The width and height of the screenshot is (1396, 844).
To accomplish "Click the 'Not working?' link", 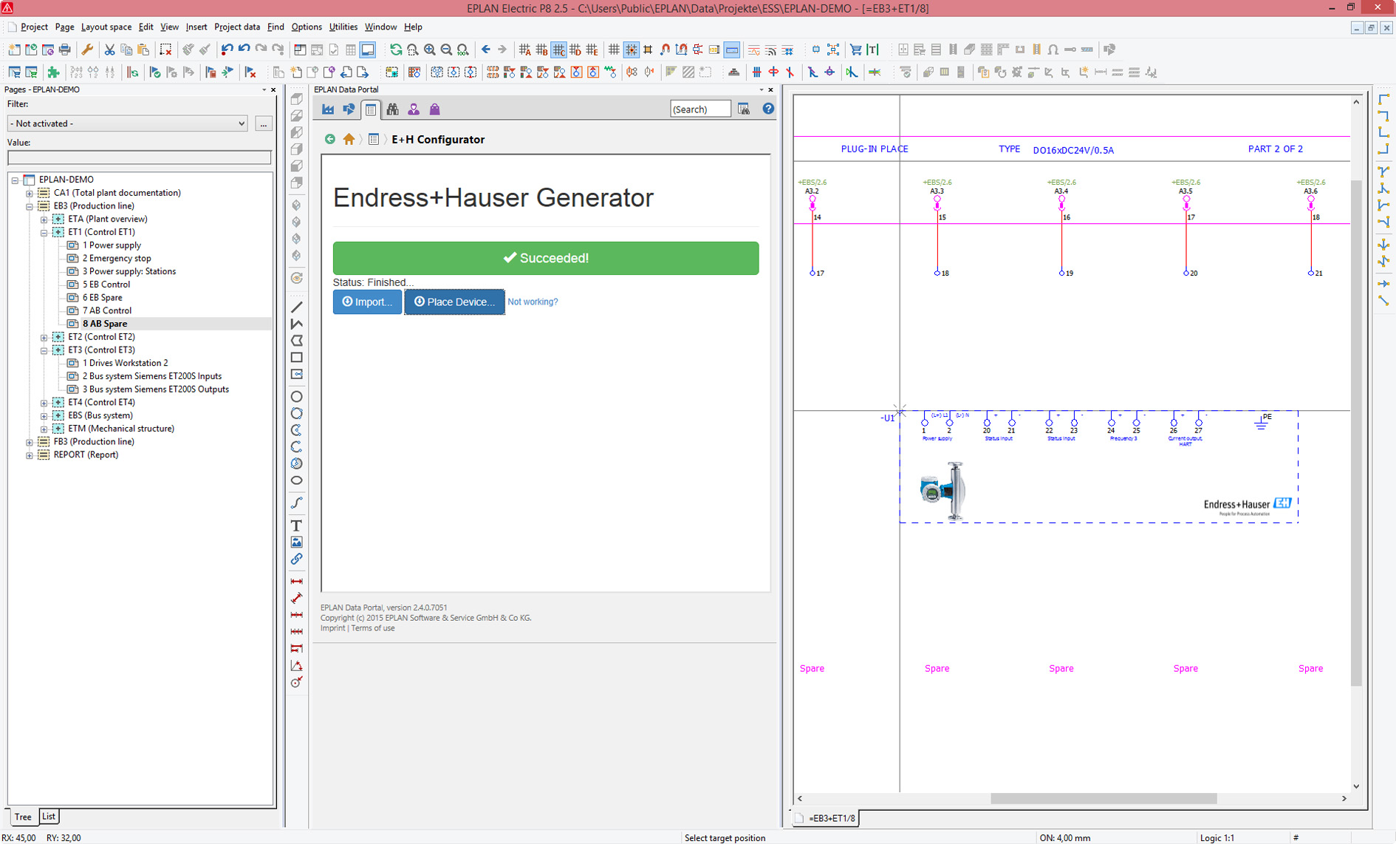I will (x=533, y=302).
